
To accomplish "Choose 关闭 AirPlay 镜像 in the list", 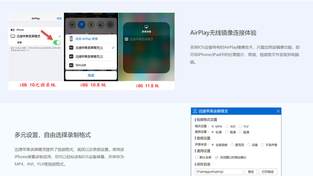I will (91, 39).
